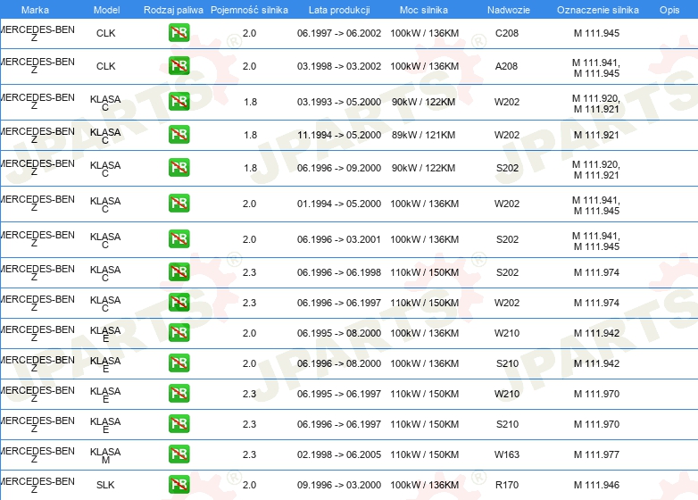Select the date range 06.1996 -> 08.2000

click(x=339, y=362)
